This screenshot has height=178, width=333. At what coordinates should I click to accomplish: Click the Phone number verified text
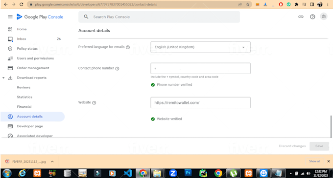(174, 85)
